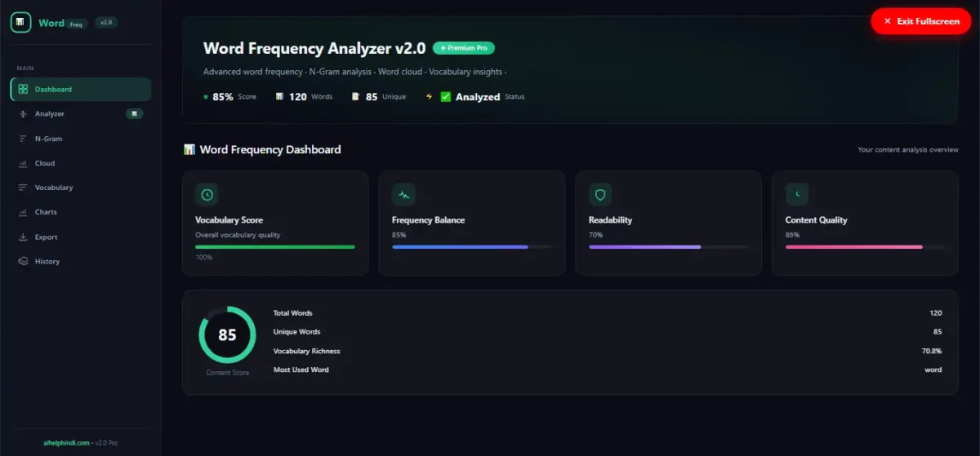980x456 pixels.
Task: Go to the N-Gram section
Action: [x=81, y=139]
